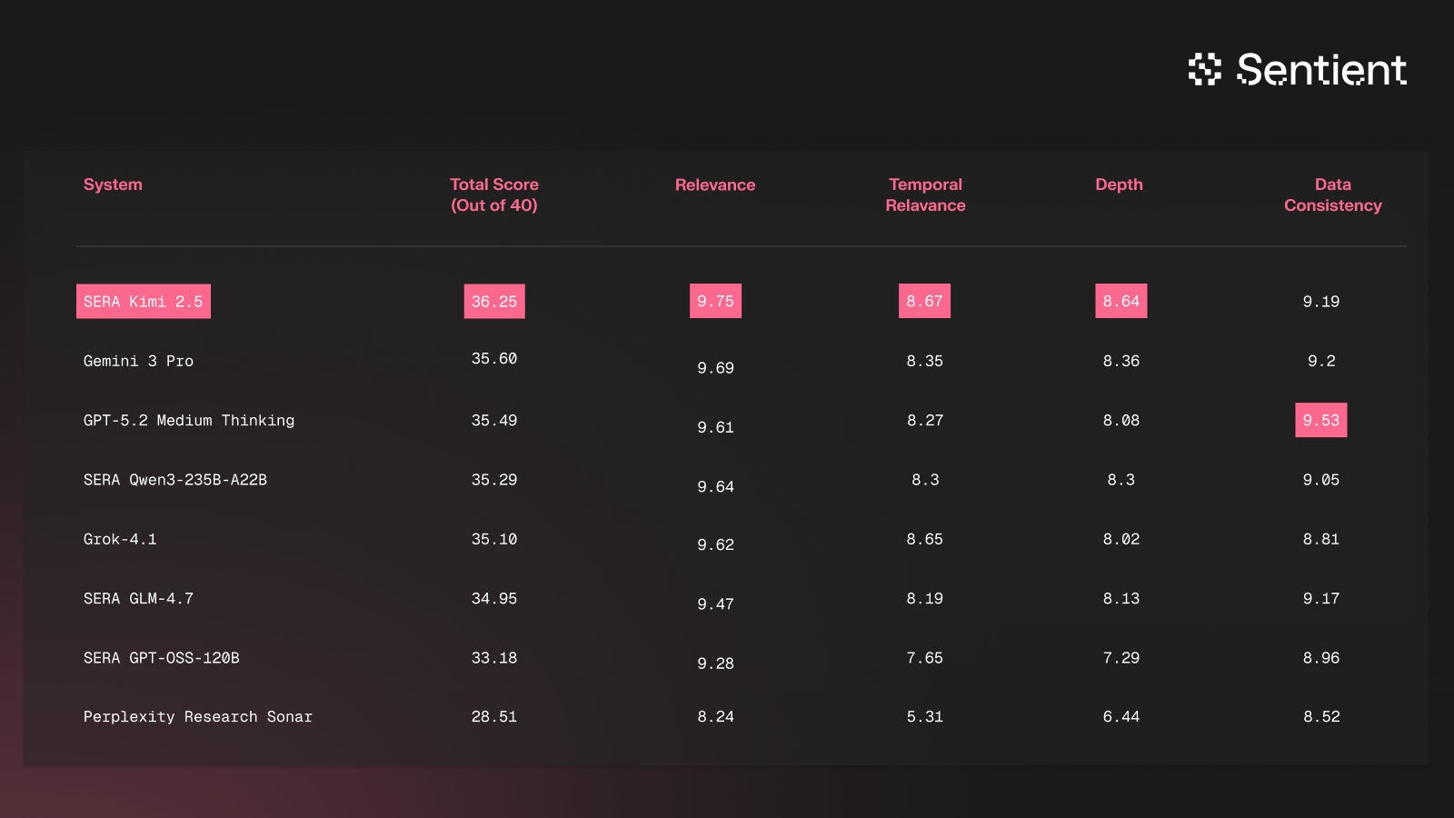Click the depth value 8.08
Screen dimensions: 1454x818
[1120, 421]
